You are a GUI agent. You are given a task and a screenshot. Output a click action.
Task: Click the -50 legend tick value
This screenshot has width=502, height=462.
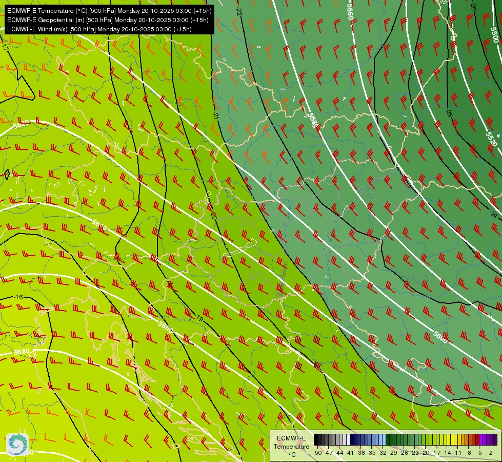click(317, 453)
